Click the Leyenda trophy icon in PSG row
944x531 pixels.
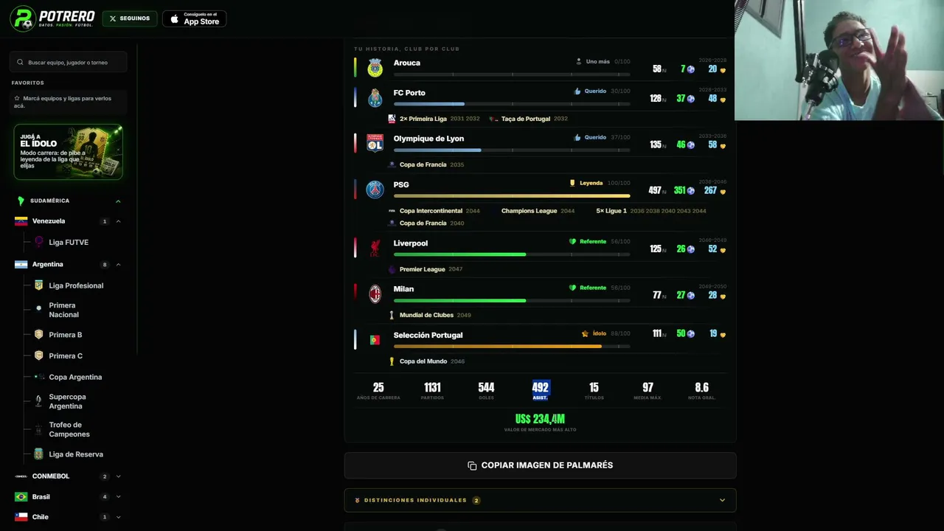click(x=572, y=183)
